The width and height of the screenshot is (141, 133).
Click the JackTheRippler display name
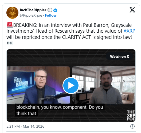coord(33,10)
